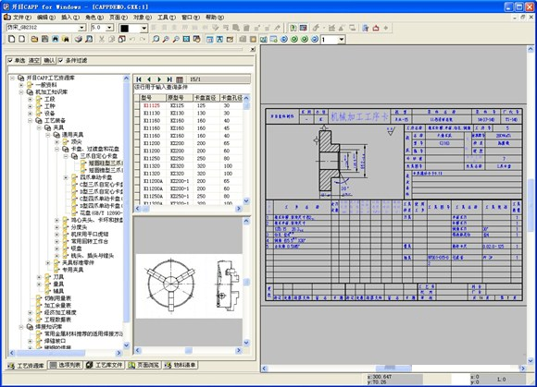
Task: Click the 清空 button
Action: (x=33, y=60)
